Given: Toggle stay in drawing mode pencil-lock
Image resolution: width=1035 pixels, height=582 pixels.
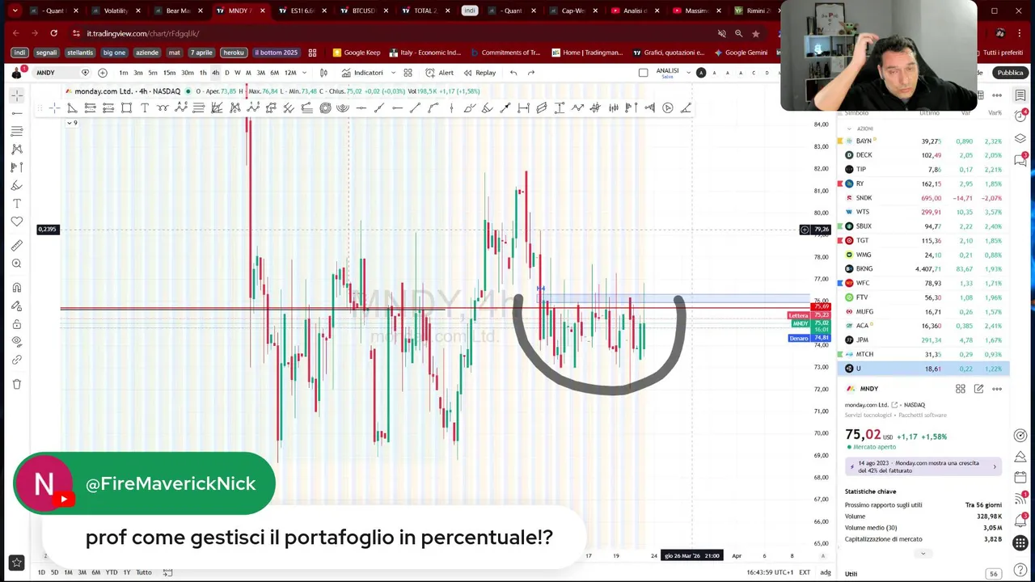Looking at the screenshot, I should coord(17,306).
